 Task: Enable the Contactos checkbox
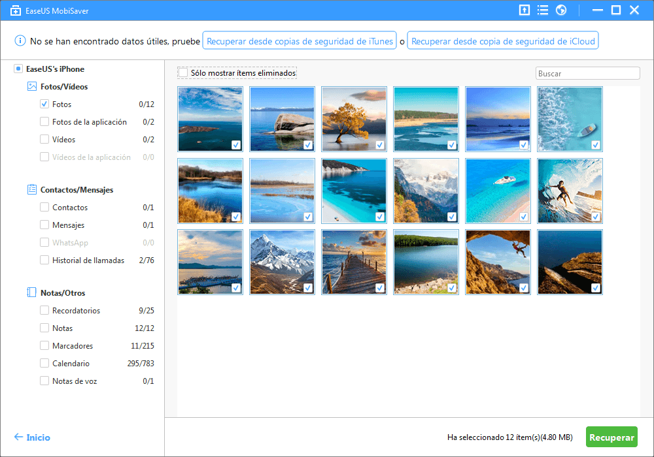coord(44,207)
